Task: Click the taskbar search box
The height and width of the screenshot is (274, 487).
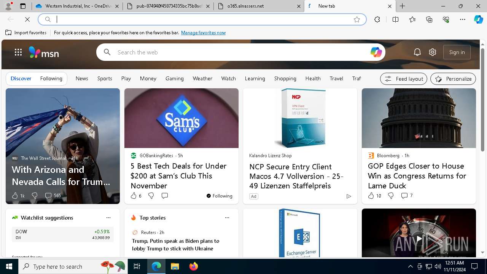Action: [x=72, y=266]
